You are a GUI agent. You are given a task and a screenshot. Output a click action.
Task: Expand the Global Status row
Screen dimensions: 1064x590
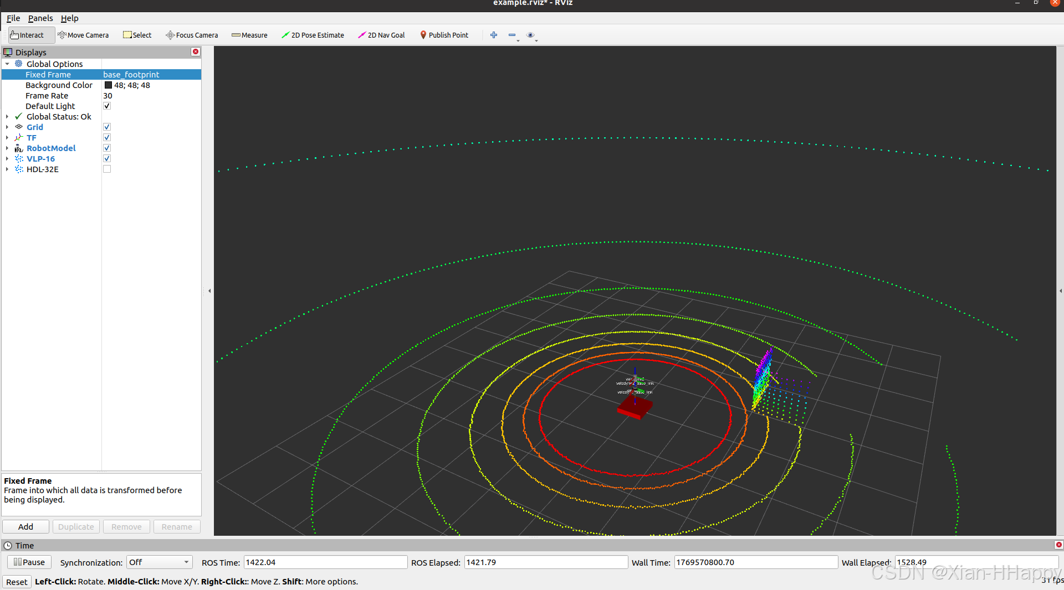coord(7,116)
